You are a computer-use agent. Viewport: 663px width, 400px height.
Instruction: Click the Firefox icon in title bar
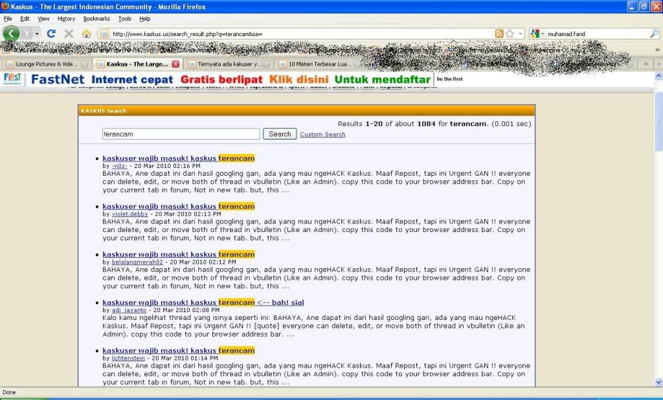coord(5,6)
